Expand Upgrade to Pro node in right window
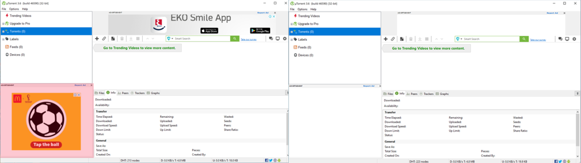Image resolution: width=581 pixels, height=163 pixels. click(x=291, y=24)
